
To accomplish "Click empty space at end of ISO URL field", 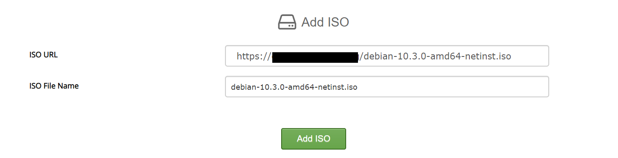I will pyautogui.click(x=530, y=56).
